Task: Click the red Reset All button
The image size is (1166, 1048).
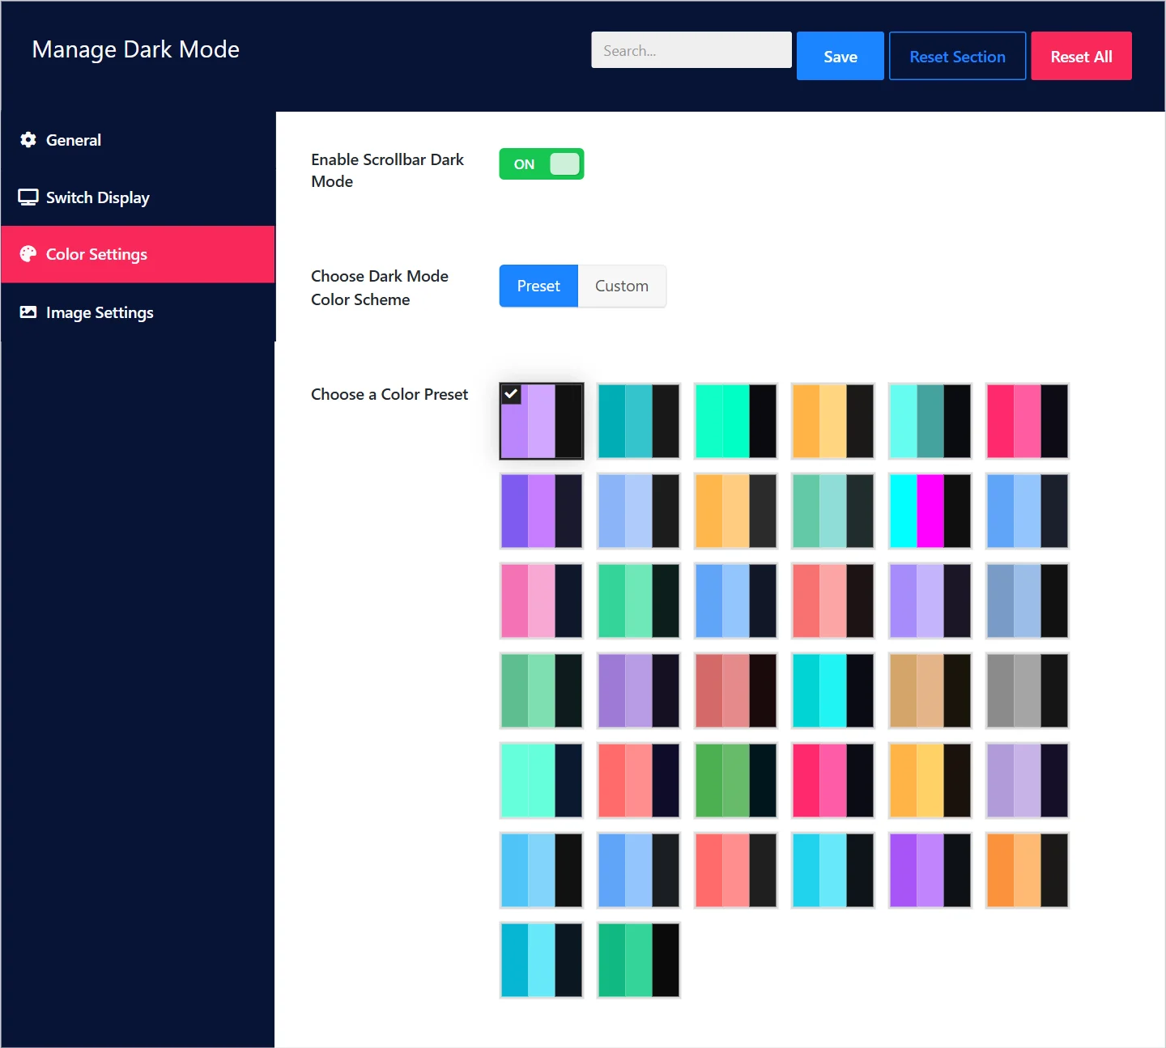Action: (1081, 56)
